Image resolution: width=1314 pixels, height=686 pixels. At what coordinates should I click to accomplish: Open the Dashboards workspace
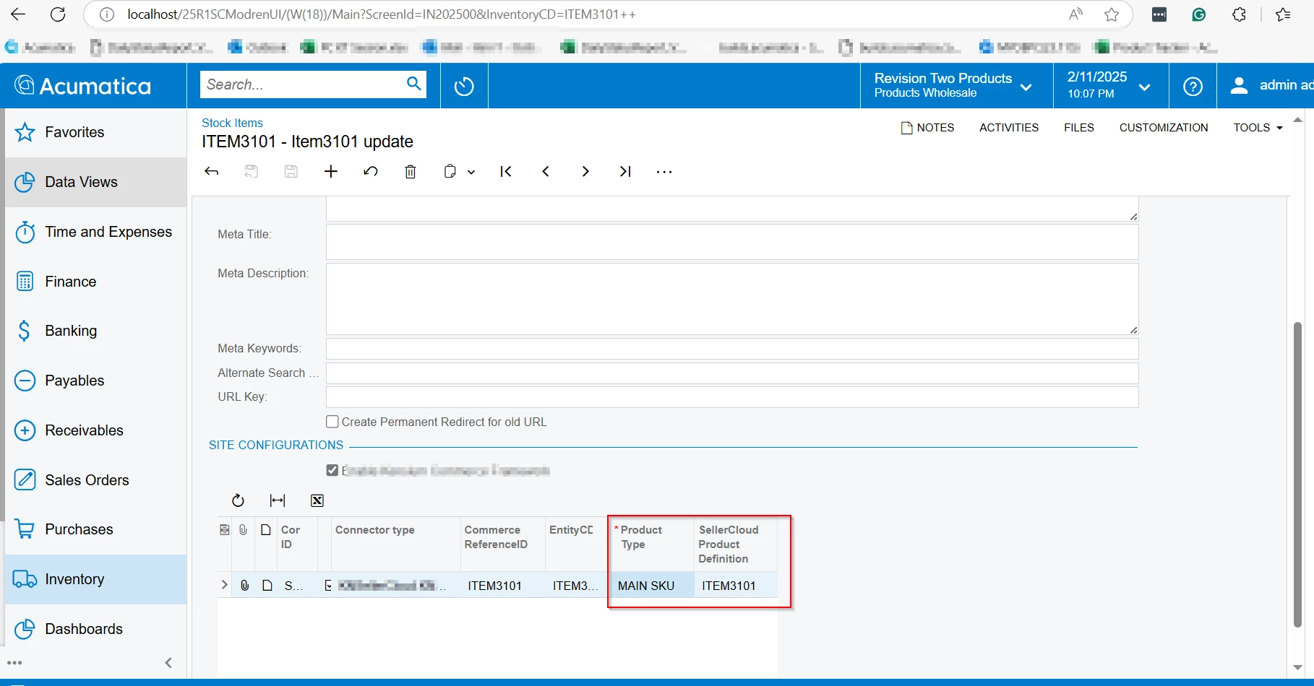95,629
